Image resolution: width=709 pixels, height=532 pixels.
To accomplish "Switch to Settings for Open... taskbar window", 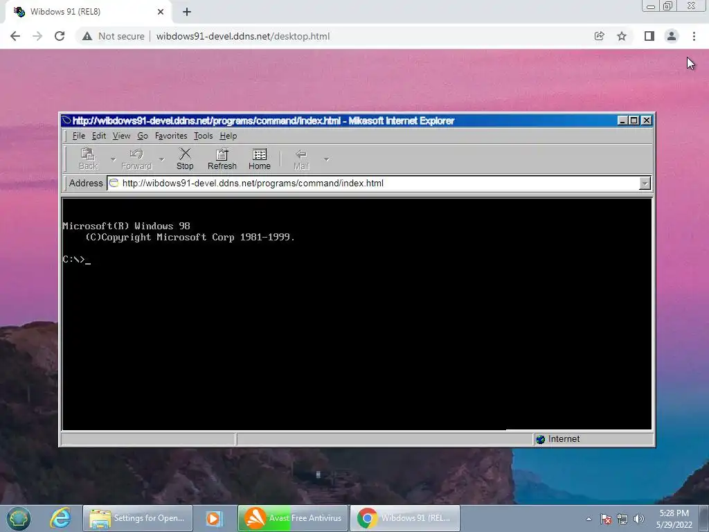I will pos(138,518).
